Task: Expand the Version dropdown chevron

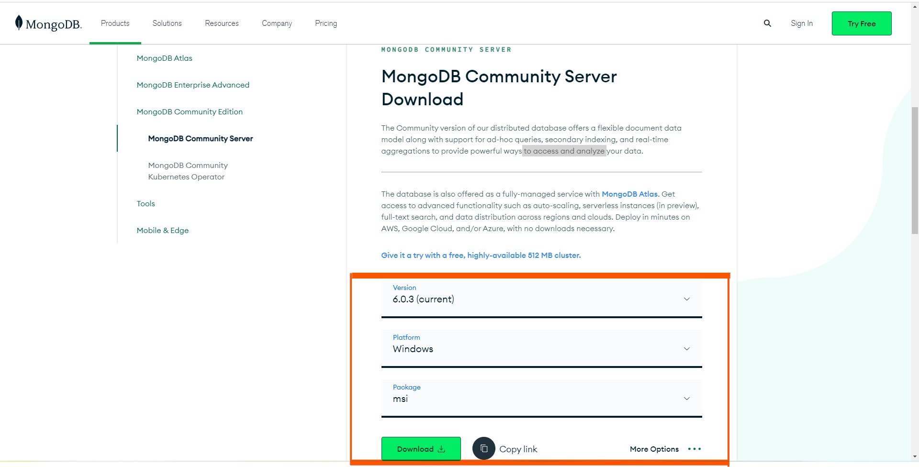Action: pyautogui.click(x=686, y=299)
